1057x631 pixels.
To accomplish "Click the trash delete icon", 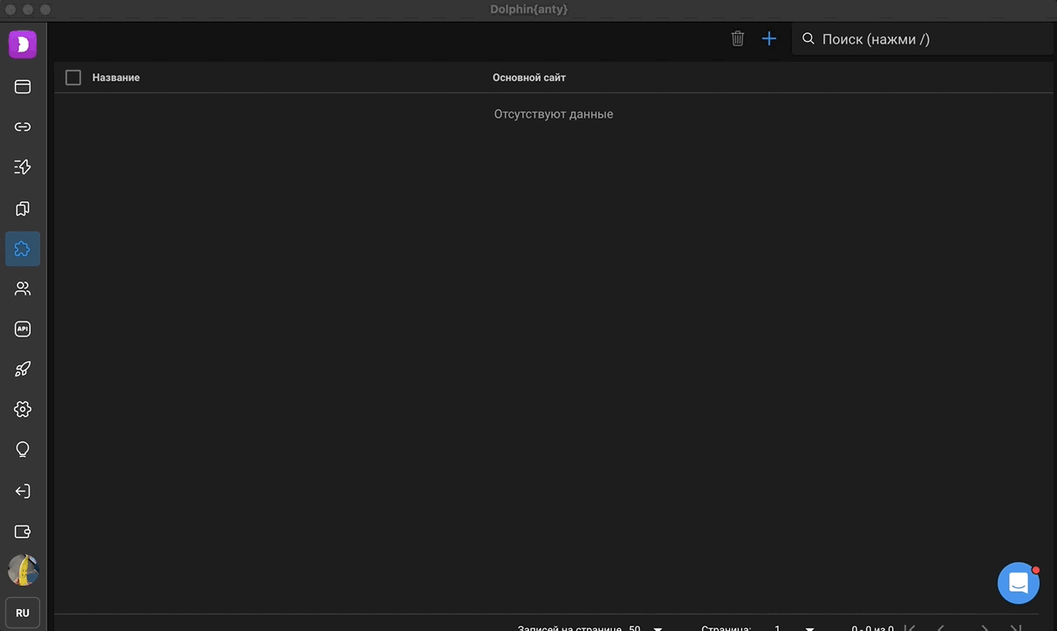I will point(738,39).
